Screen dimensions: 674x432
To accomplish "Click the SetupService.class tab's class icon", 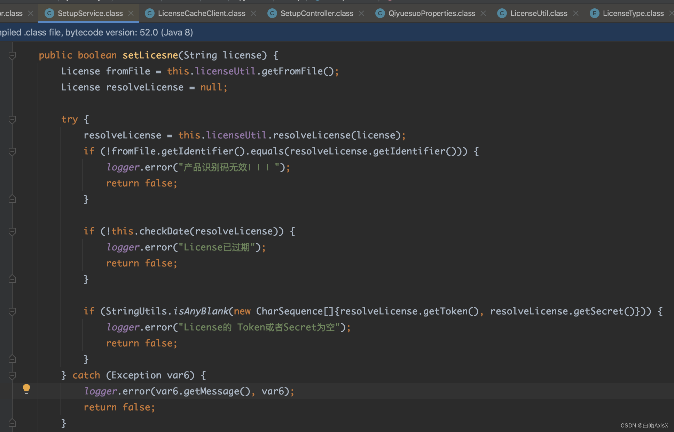I will click(x=49, y=13).
